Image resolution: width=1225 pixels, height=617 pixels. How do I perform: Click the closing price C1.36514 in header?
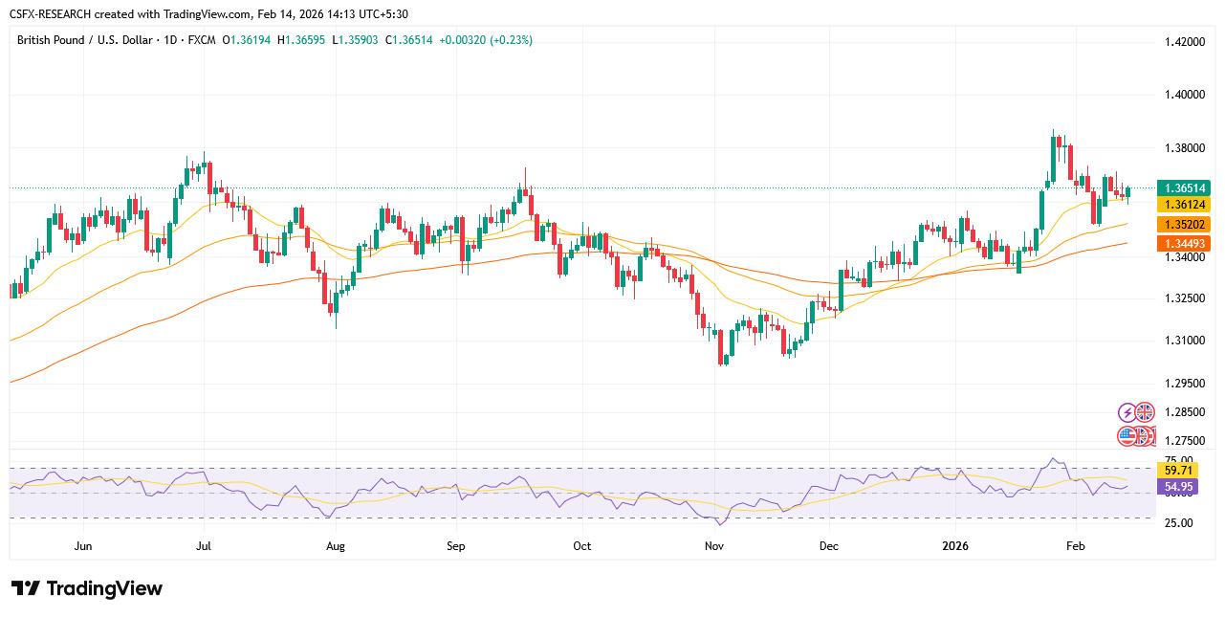coord(409,40)
